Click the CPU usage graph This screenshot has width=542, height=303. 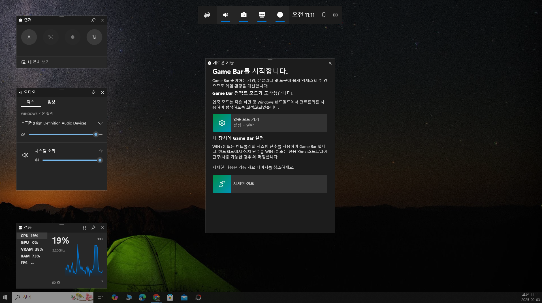tap(84, 260)
